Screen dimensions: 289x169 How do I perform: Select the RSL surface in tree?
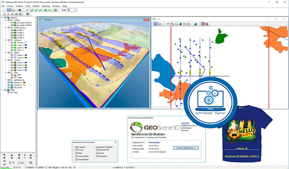pos(19,50)
